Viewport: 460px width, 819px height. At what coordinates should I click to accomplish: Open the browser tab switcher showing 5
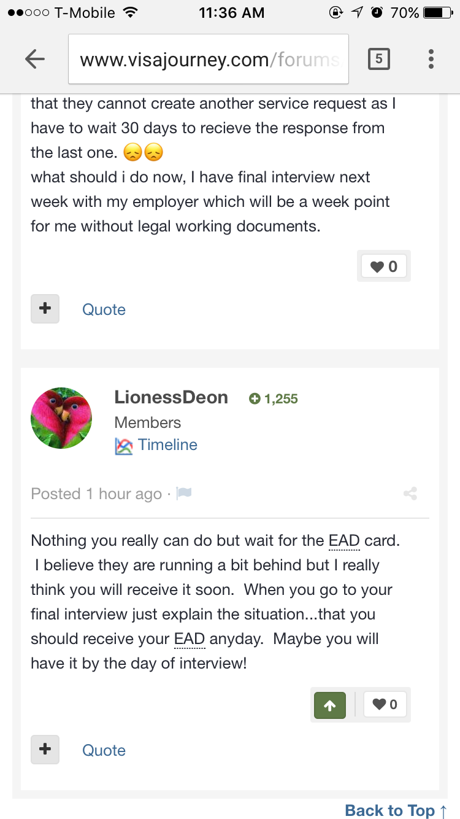(x=378, y=59)
